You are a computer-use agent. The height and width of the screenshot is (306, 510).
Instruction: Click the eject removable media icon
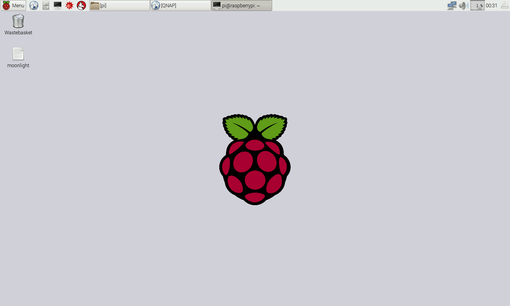504,5
